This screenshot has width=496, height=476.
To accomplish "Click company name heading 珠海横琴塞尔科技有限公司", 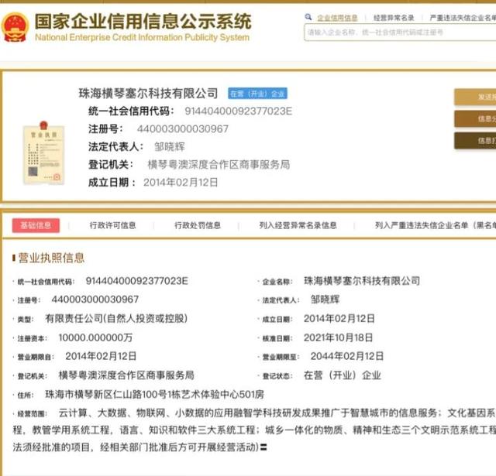I will coord(148,93).
